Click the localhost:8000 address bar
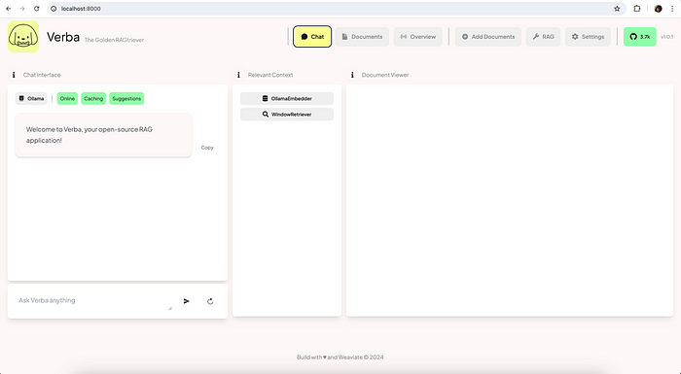The height and width of the screenshot is (374, 681). (x=337, y=9)
